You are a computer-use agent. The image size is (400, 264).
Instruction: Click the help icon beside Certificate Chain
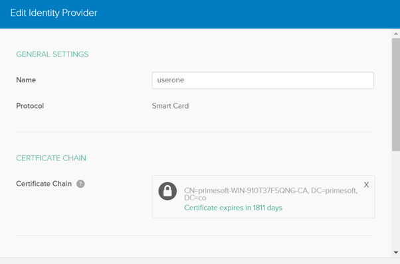pos(80,184)
